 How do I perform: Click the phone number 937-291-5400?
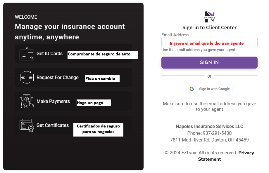pyautogui.click(x=217, y=133)
